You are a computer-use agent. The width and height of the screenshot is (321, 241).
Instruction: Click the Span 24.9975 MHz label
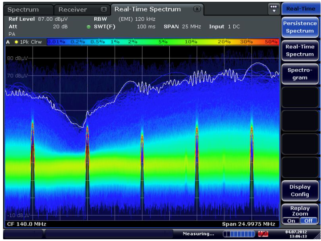[x=249, y=224]
